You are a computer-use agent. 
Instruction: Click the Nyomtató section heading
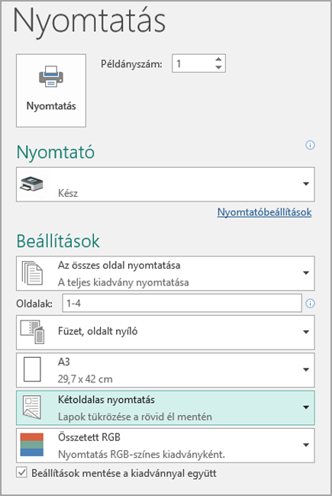click(56, 152)
